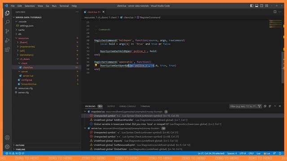287x161 pixels.
Task: Open the File menu
Action: 13,6
